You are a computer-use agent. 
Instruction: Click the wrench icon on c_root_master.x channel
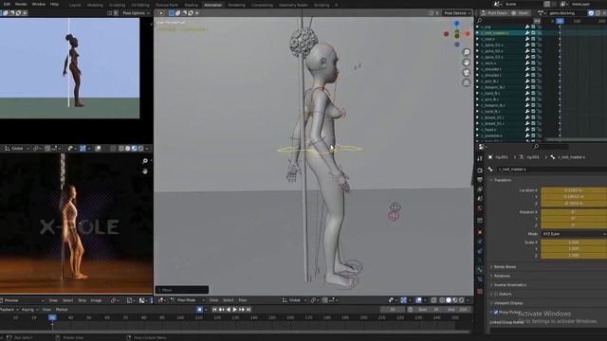[527, 33]
